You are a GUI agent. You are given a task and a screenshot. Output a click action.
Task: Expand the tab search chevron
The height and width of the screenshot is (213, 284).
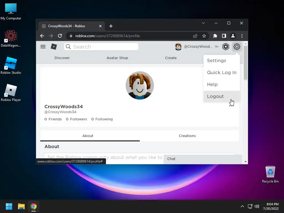(x=203, y=23)
